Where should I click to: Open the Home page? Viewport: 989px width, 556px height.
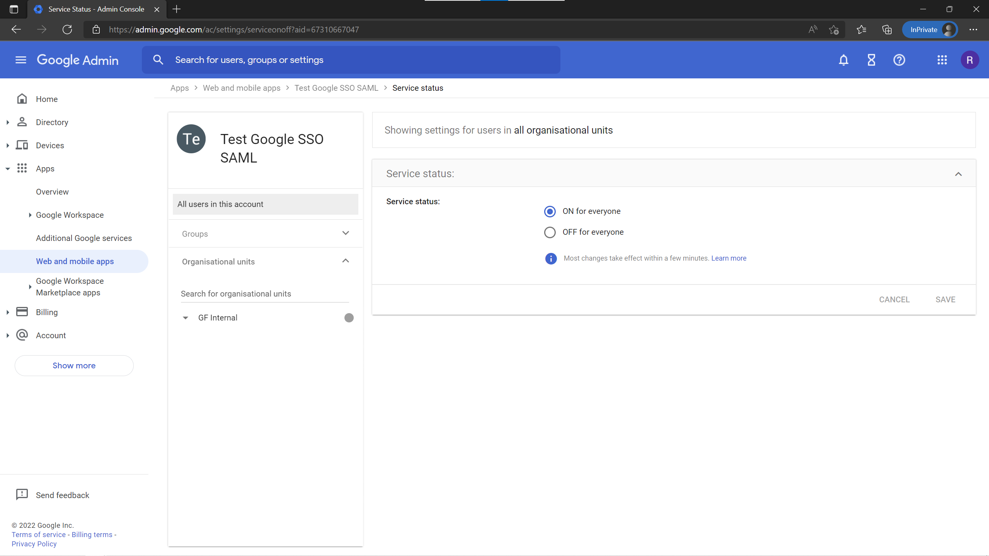47,99
